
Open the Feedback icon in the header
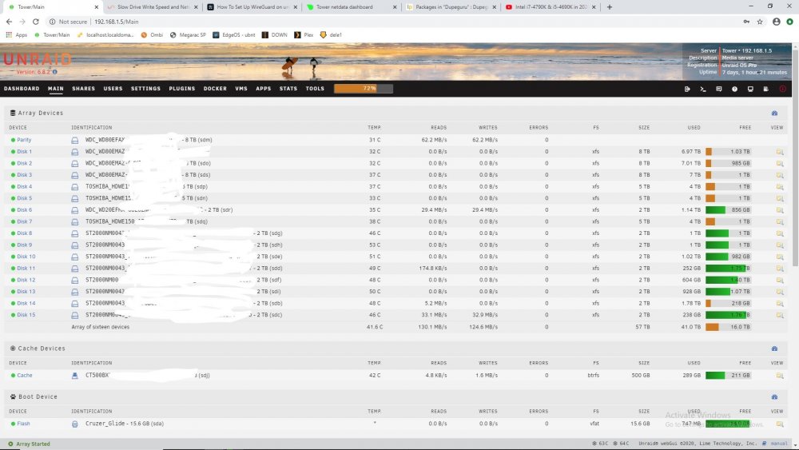tap(718, 89)
